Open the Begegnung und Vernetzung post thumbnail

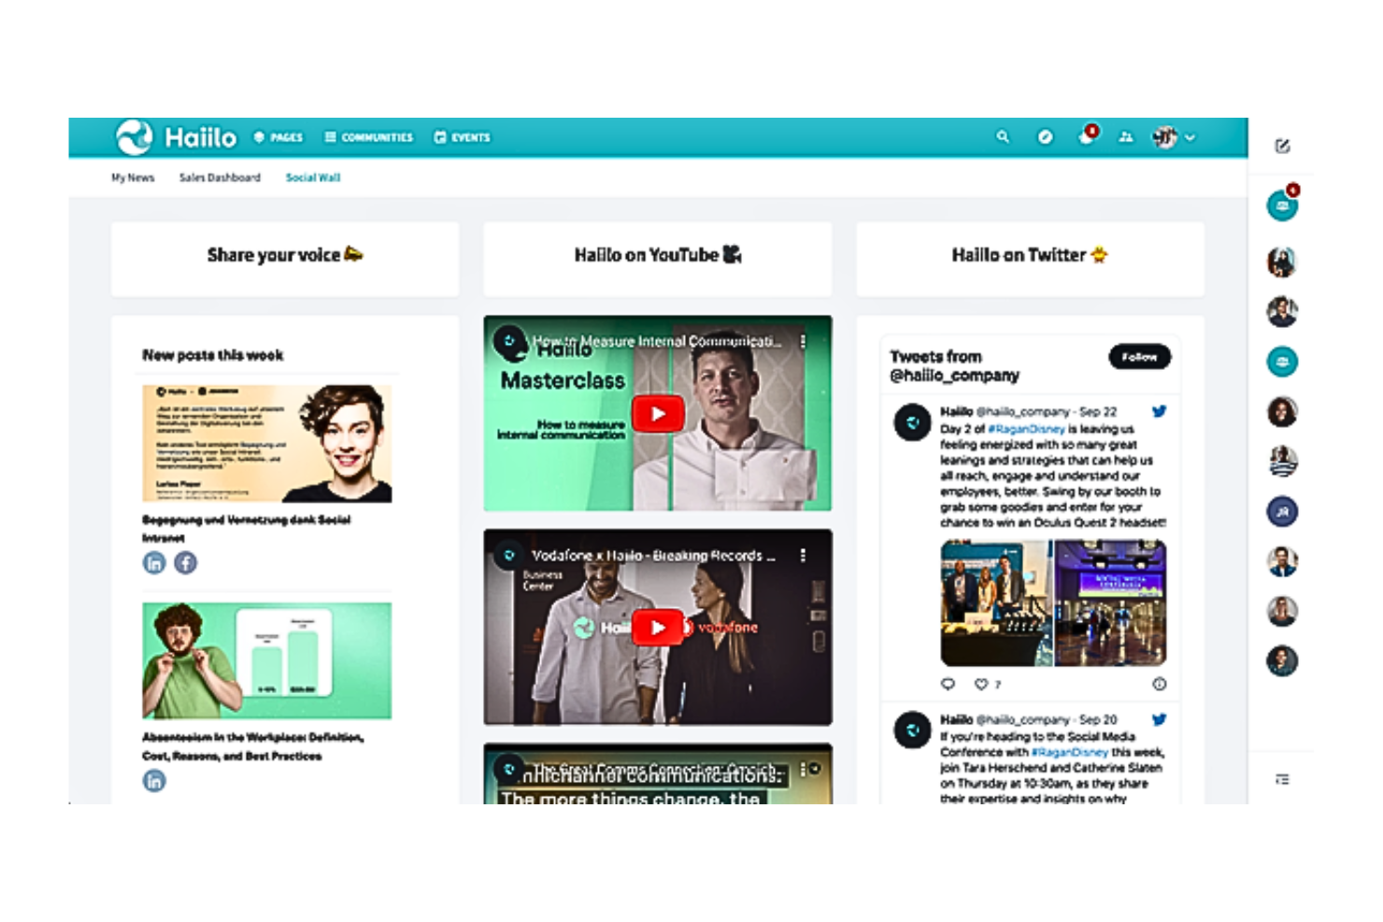[x=266, y=444]
